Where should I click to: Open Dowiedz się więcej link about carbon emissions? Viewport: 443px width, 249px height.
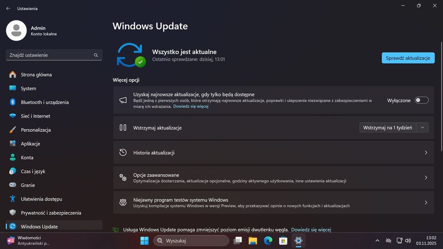[311, 230]
